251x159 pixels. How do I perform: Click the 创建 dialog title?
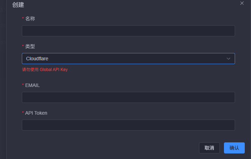pyautogui.click(x=18, y=5)
